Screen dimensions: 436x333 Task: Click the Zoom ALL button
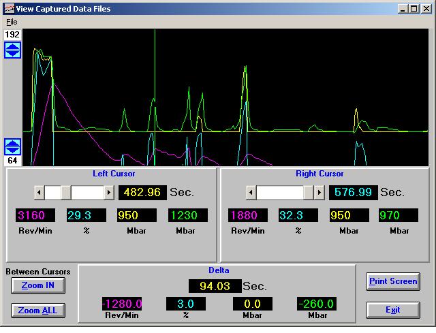point(38,311)
